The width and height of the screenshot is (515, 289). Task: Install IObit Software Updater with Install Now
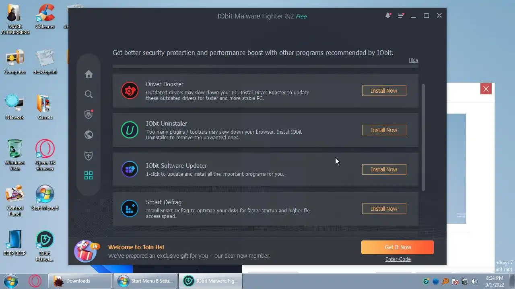click(x=384, y=169)
